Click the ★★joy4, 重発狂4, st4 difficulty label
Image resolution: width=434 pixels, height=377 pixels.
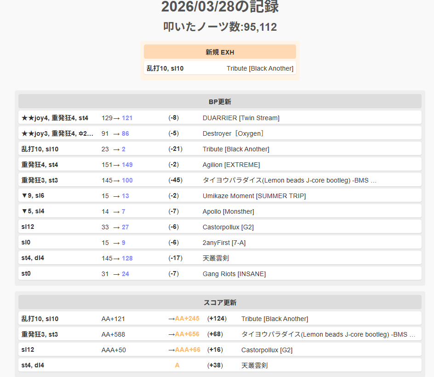point(55,118)
